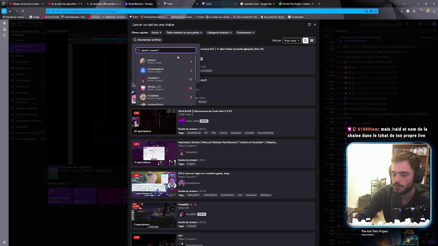This screenshot has width=438, height=246.
Task: Open Google Maps bookmark
Action: click(296, 17)
